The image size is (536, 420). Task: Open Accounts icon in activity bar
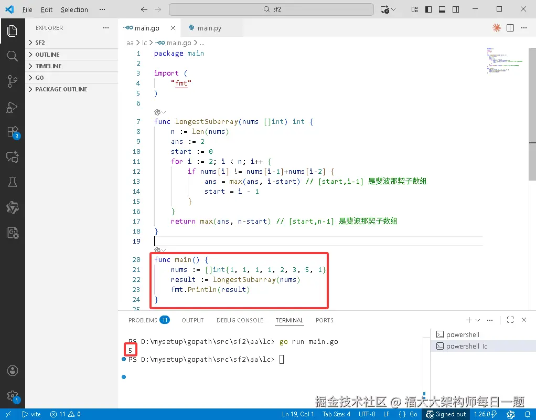click(12, 371)
